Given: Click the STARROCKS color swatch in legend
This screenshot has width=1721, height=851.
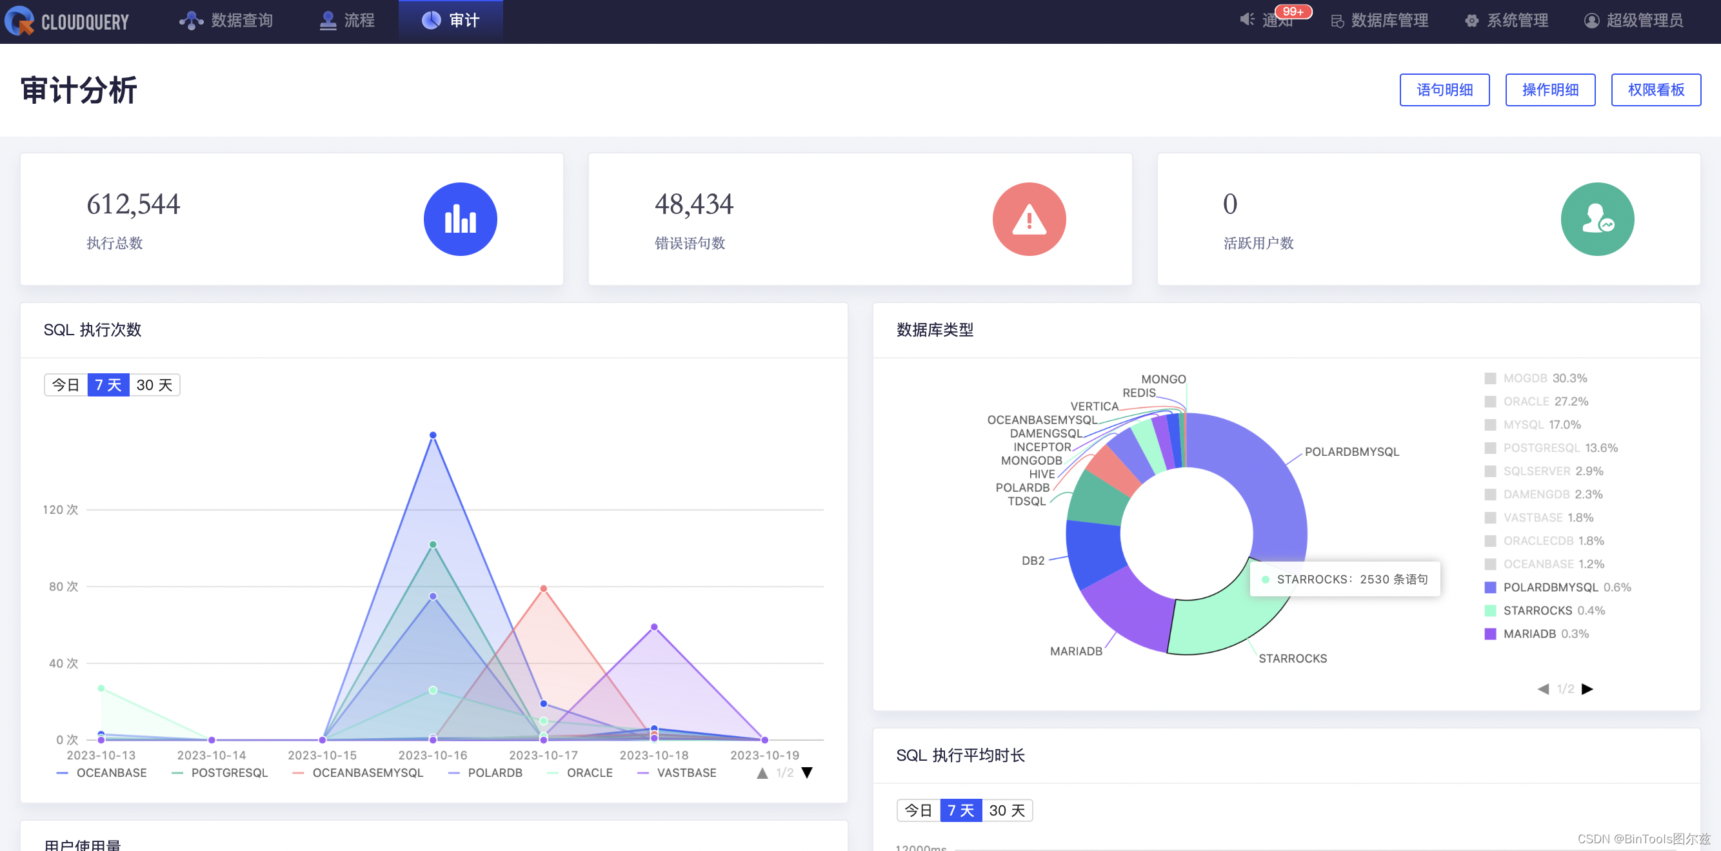Looking at the screenshot, I should (x=1490, y=611).
